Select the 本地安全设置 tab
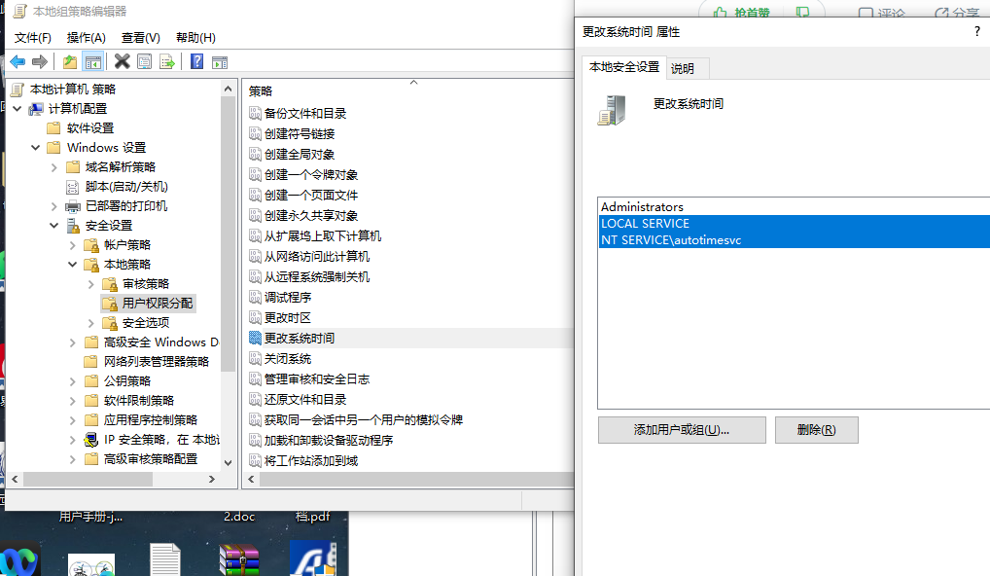The width and height of the screenshot is (990, 576). pyautogui.click(x=623, y=67)
